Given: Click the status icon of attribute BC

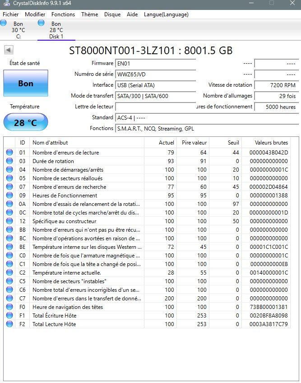Looking at the screenshot, I should [9, 238].
